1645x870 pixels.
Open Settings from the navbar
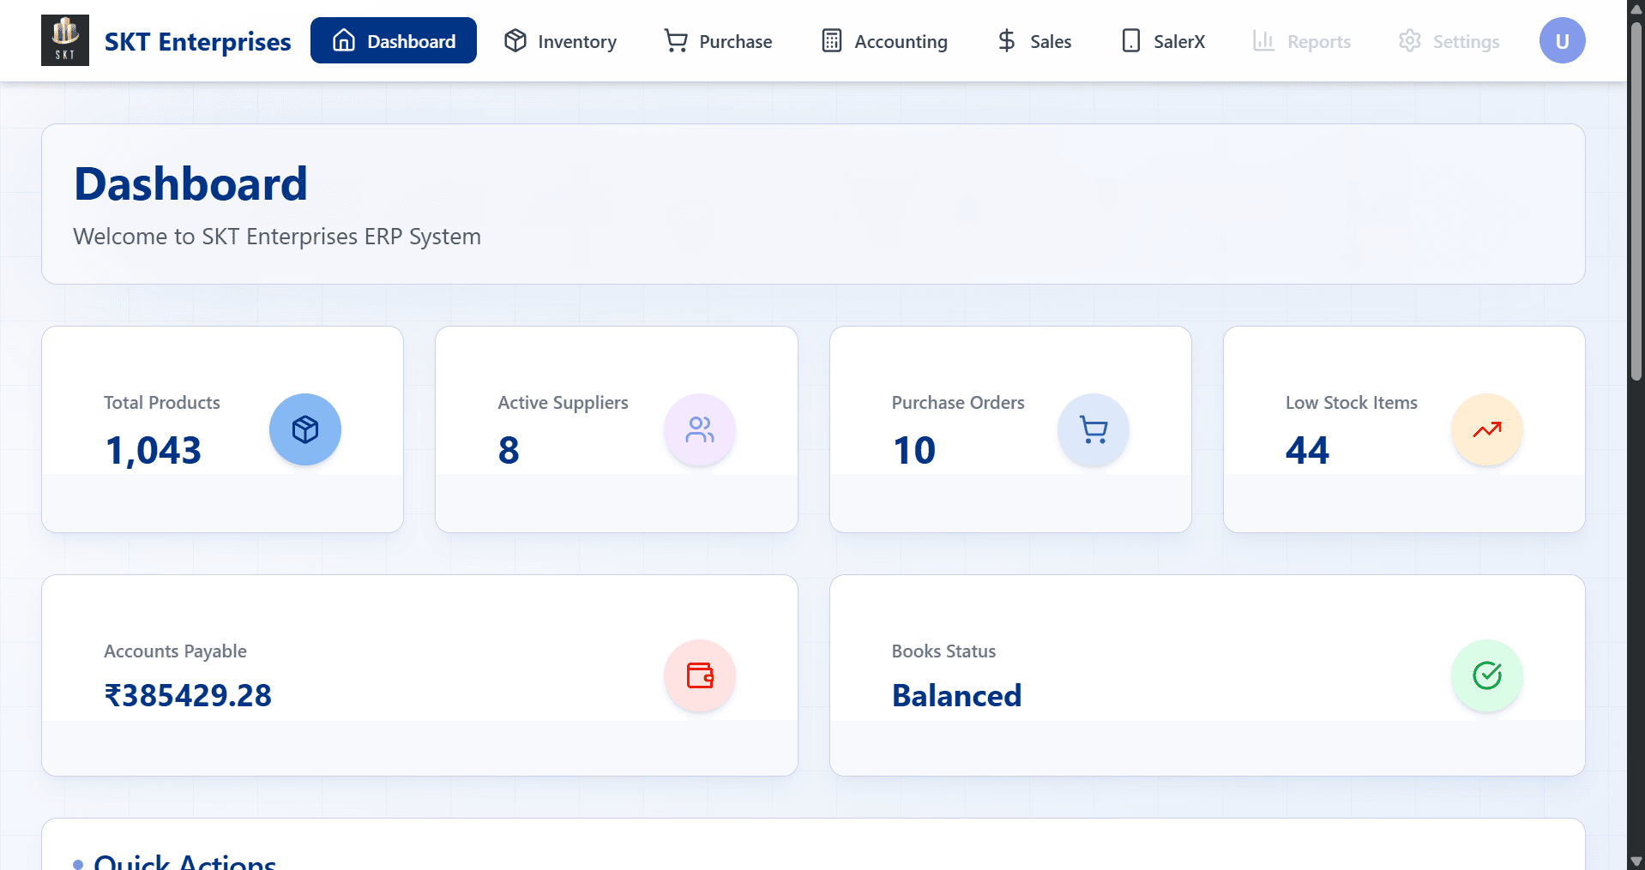pos(1449,41)
